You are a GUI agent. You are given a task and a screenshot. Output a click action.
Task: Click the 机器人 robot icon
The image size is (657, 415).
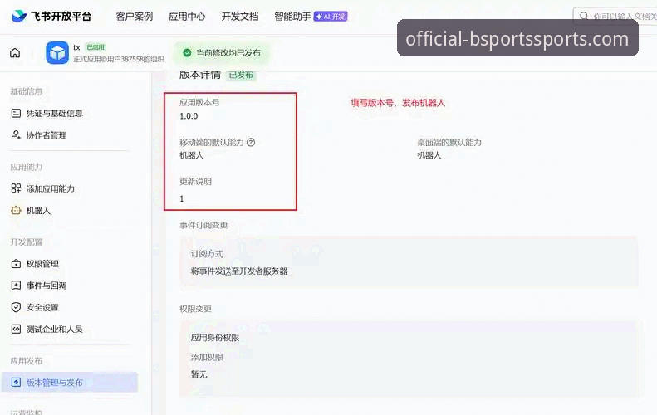[x=16, y=210]
